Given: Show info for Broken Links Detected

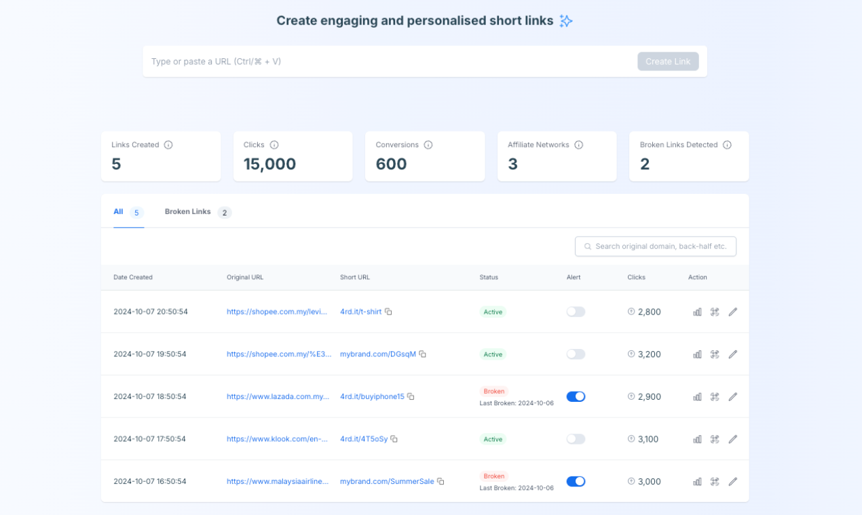Looking at the screenshot, I should tap(727, 145).
